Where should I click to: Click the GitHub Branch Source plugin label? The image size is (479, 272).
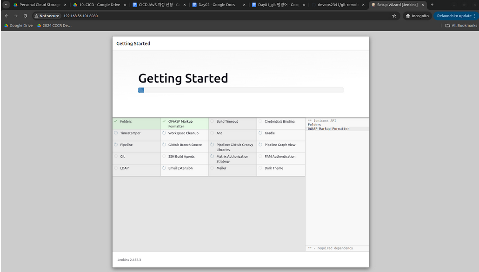pos(185,145)
